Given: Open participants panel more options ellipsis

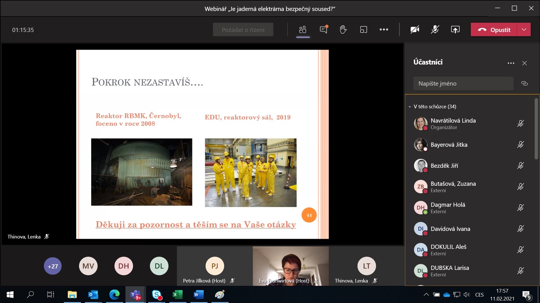Looking at the screenshot, I should (511, 63).
